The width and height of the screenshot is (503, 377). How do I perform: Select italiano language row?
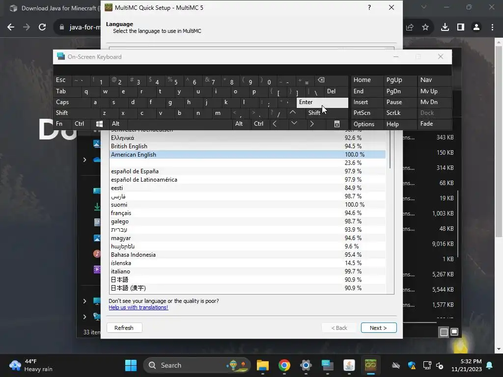pyautogui.click(x=248, y=271)
